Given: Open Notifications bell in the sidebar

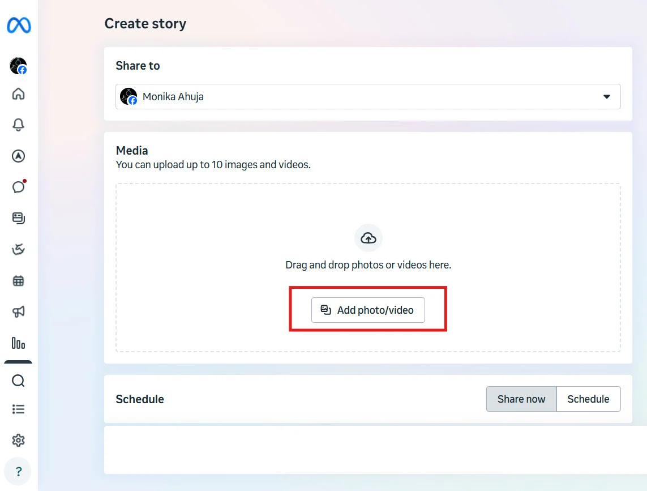Looking at the screenshot, I should coord(18,125).
